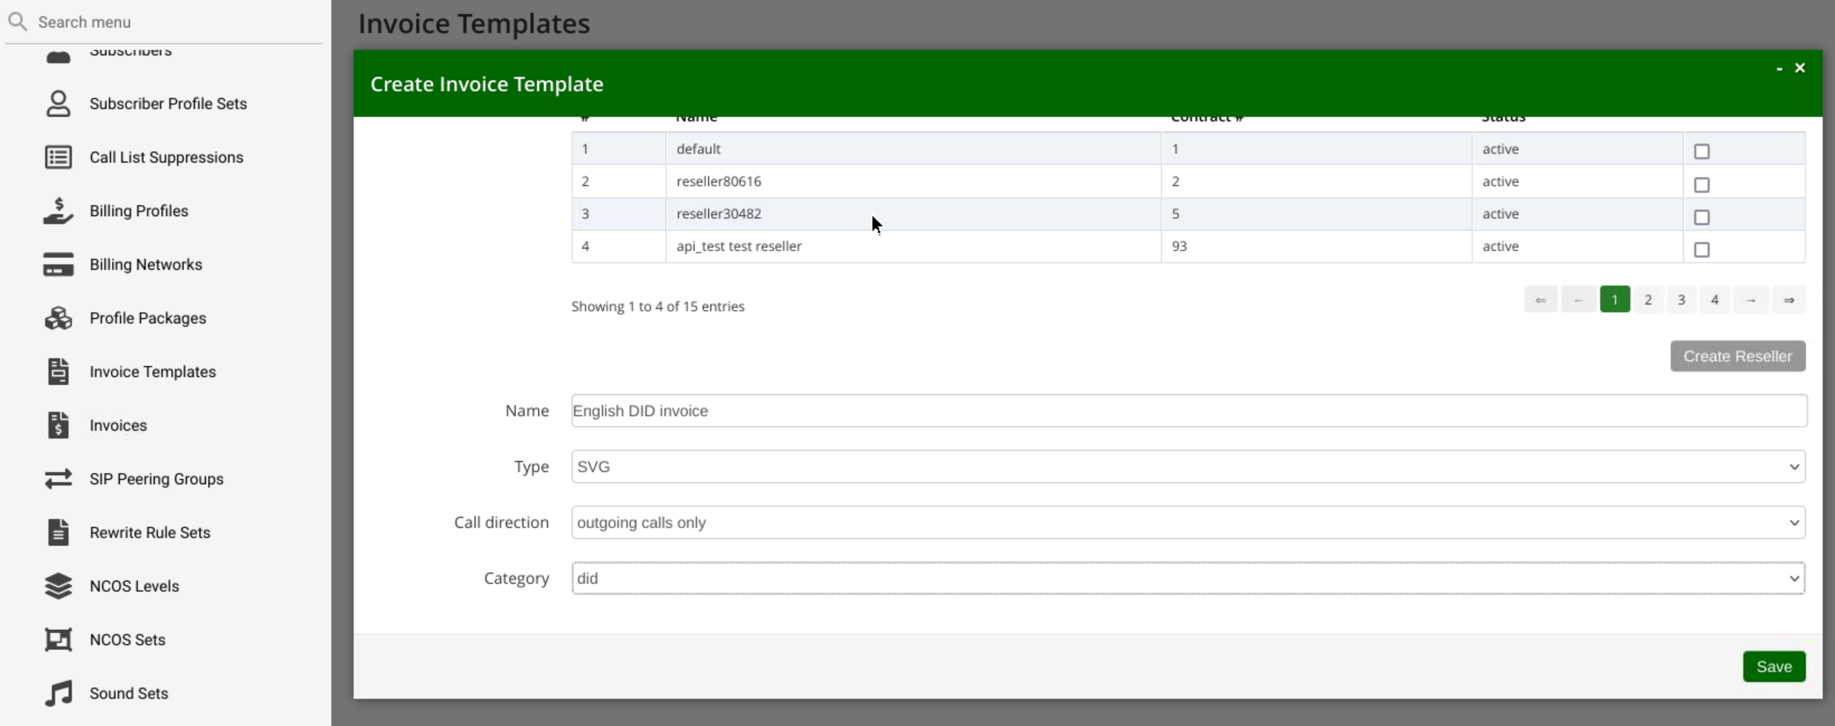This screenshot has width=1835, height=726.
Task: Click the Name field containing English DID invoice
Action: tap(1189, 410)
